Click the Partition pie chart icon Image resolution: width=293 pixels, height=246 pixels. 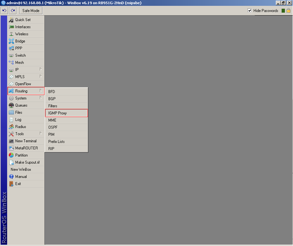(x=11, y=155)
